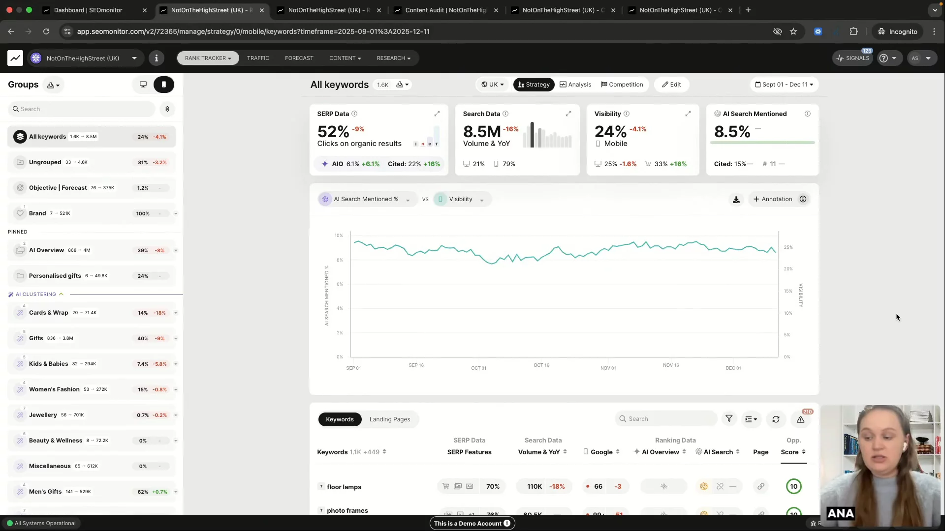Open the groups sort icon
The image size is (945, 531).
(x=167, y=109)
